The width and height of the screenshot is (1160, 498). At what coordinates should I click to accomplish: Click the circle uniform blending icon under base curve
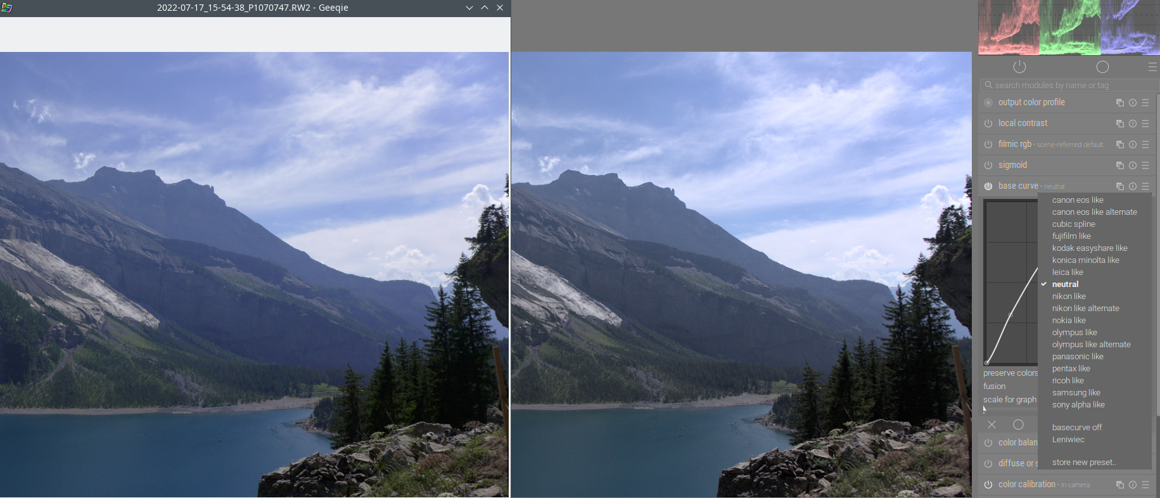[1018, 425]
